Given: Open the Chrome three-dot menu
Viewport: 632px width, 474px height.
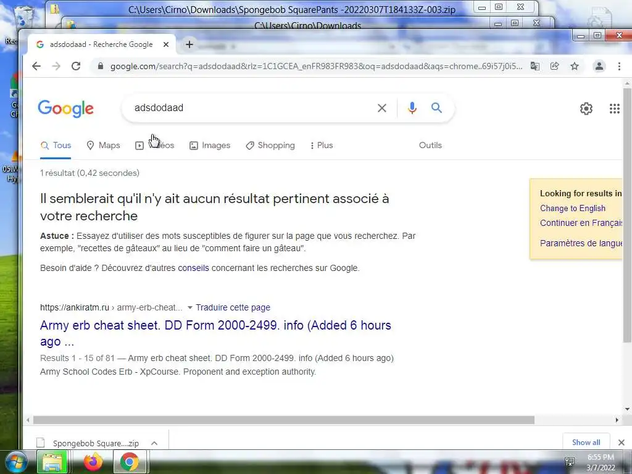Looking at the screenshot, I should tap(619, 66).
